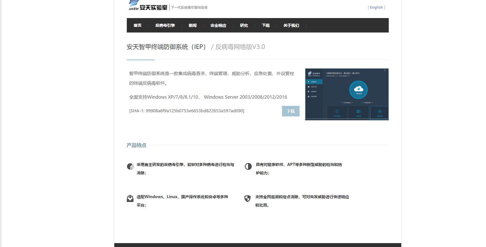Click the Antiy Labs logo
486x247 pixels.
click(x=148, y=5)
